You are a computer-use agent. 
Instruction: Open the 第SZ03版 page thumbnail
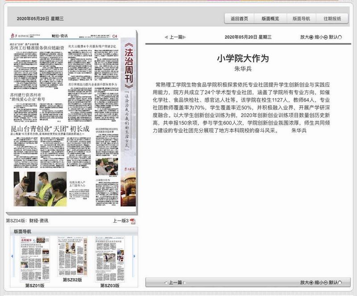110,259
